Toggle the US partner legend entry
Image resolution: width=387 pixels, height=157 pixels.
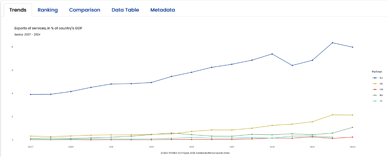point(377,84)
